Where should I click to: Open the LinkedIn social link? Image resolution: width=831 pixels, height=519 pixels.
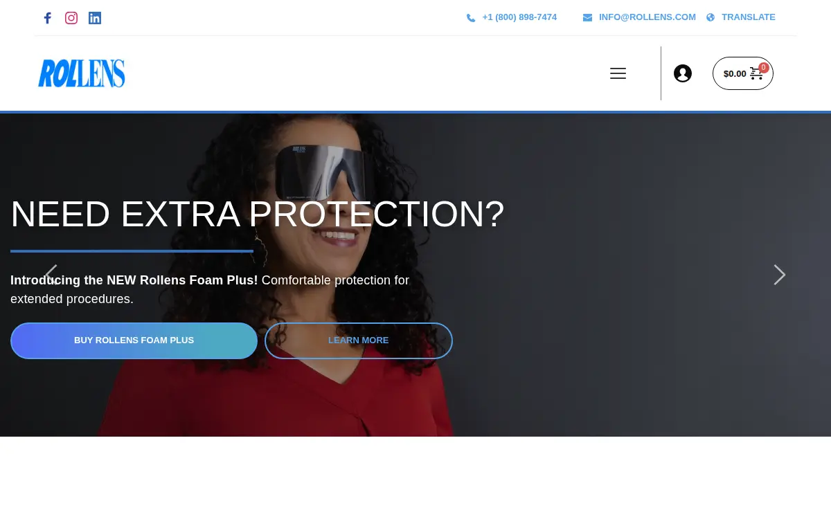point(95,18)
